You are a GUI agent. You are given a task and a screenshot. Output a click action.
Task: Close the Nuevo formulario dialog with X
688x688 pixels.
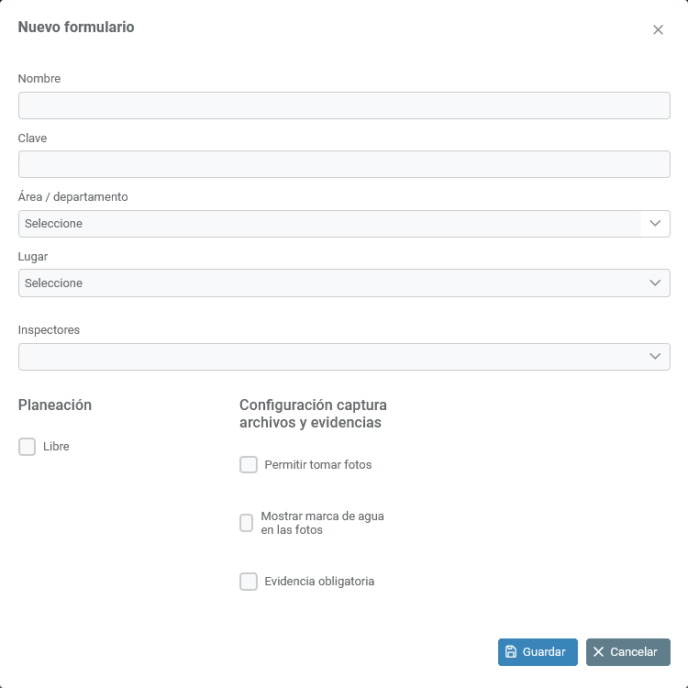click(658, 30)
